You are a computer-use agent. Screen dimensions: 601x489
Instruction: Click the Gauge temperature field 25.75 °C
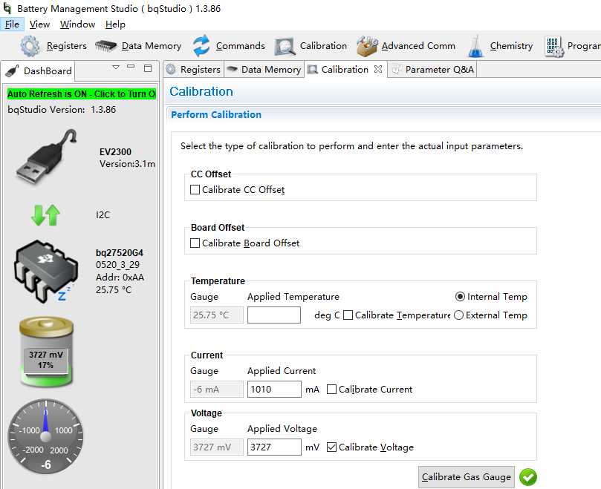pos(217,315)
